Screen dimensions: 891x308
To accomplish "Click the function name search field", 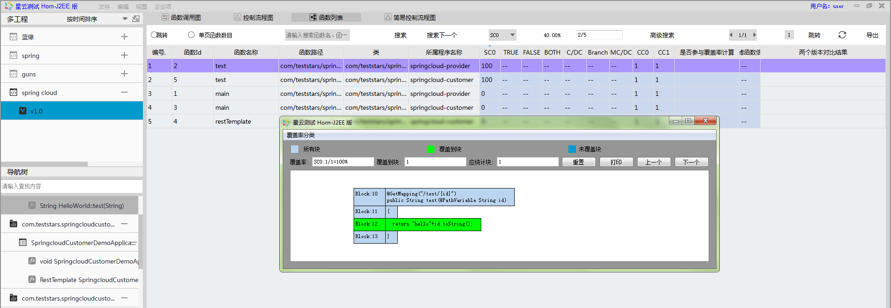I will click(x=317, y=35).
